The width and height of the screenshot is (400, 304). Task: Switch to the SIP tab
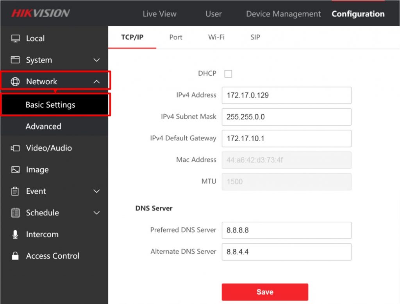tap(255, 37)
